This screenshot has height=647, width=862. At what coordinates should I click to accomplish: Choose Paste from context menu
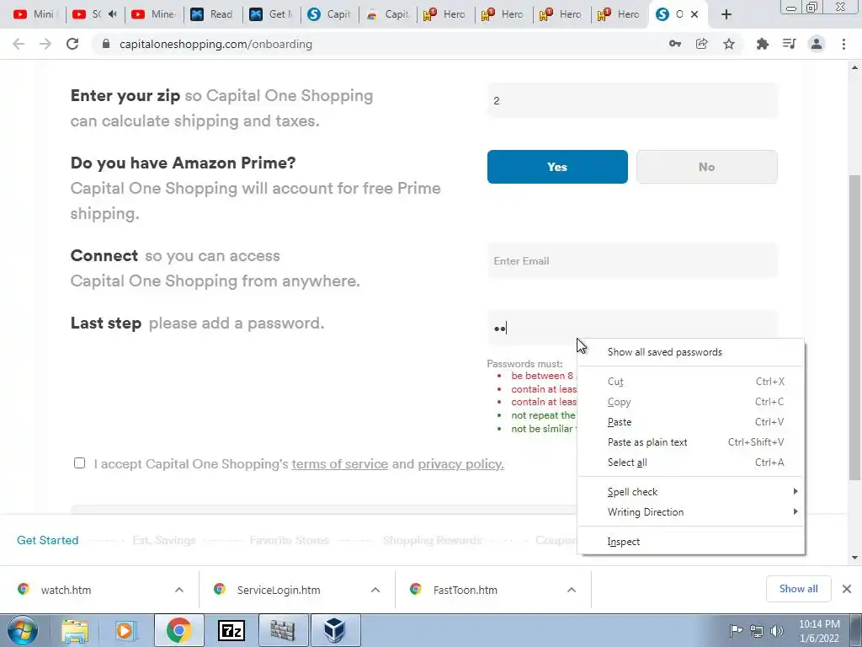coord(691,422)
